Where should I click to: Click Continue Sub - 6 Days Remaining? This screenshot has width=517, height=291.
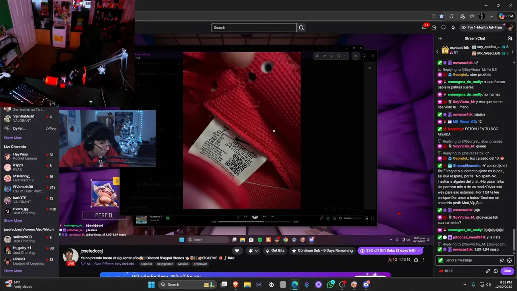pyautogui.click(x=322, y=251)
